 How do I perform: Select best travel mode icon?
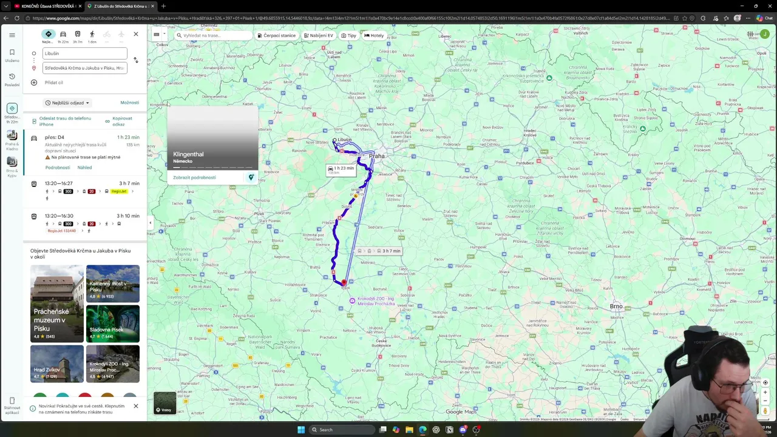(48, 34)
